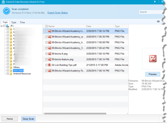This screenshot has width=167, height=123.
Task: Click the folder icon of Android Resources
Action: (x=11, y=74)
